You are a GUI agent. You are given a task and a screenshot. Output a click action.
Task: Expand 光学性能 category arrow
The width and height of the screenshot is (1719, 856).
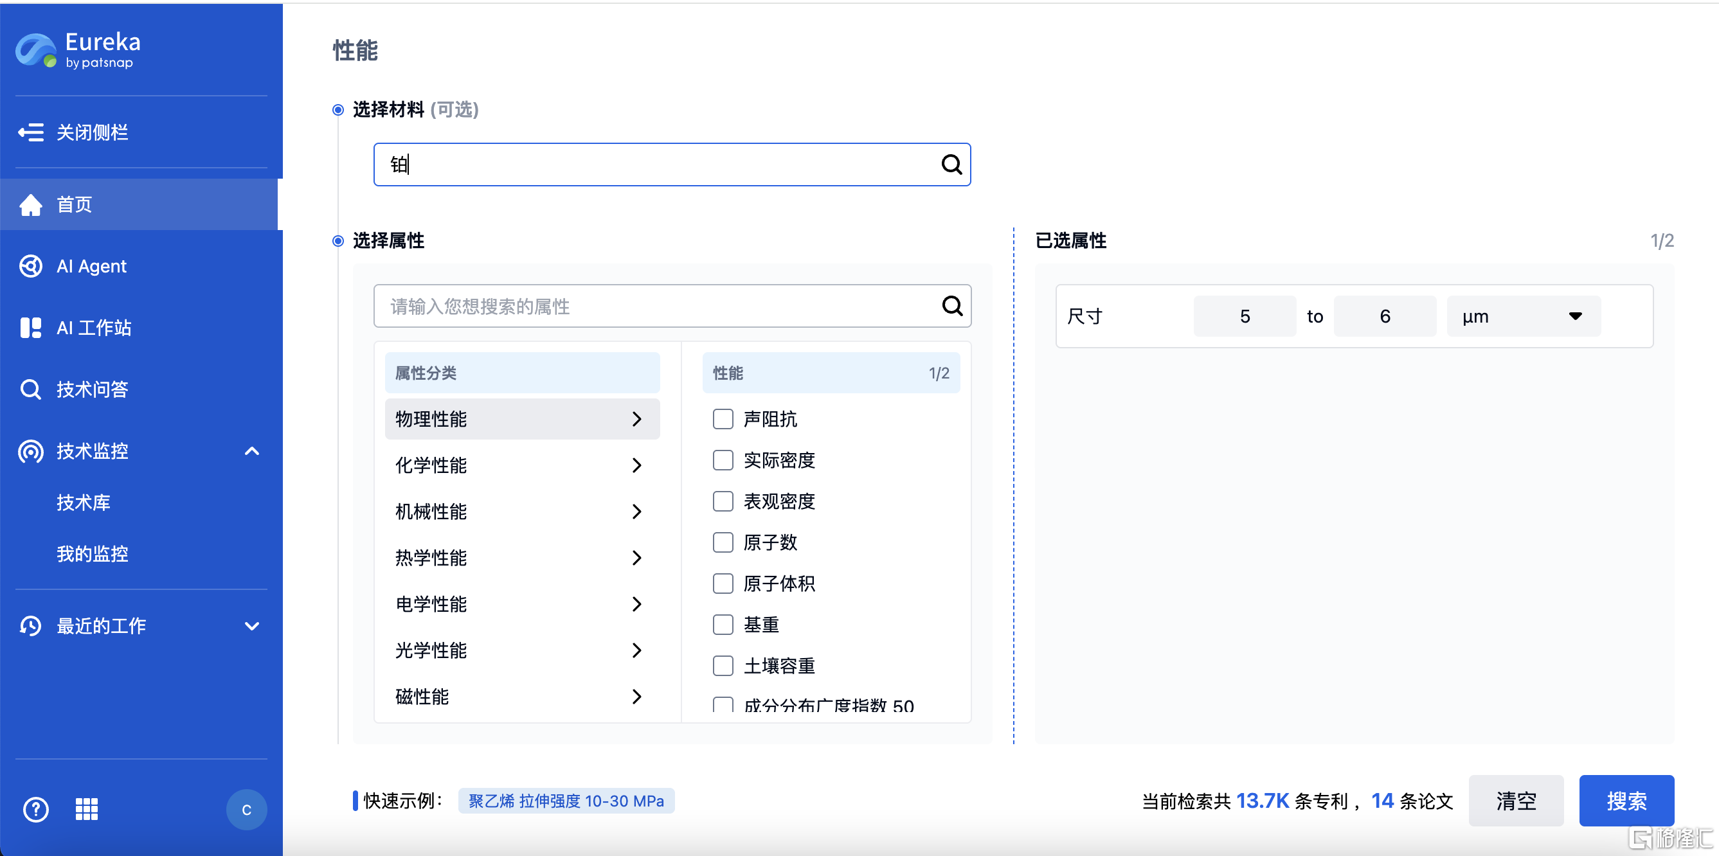636,650
